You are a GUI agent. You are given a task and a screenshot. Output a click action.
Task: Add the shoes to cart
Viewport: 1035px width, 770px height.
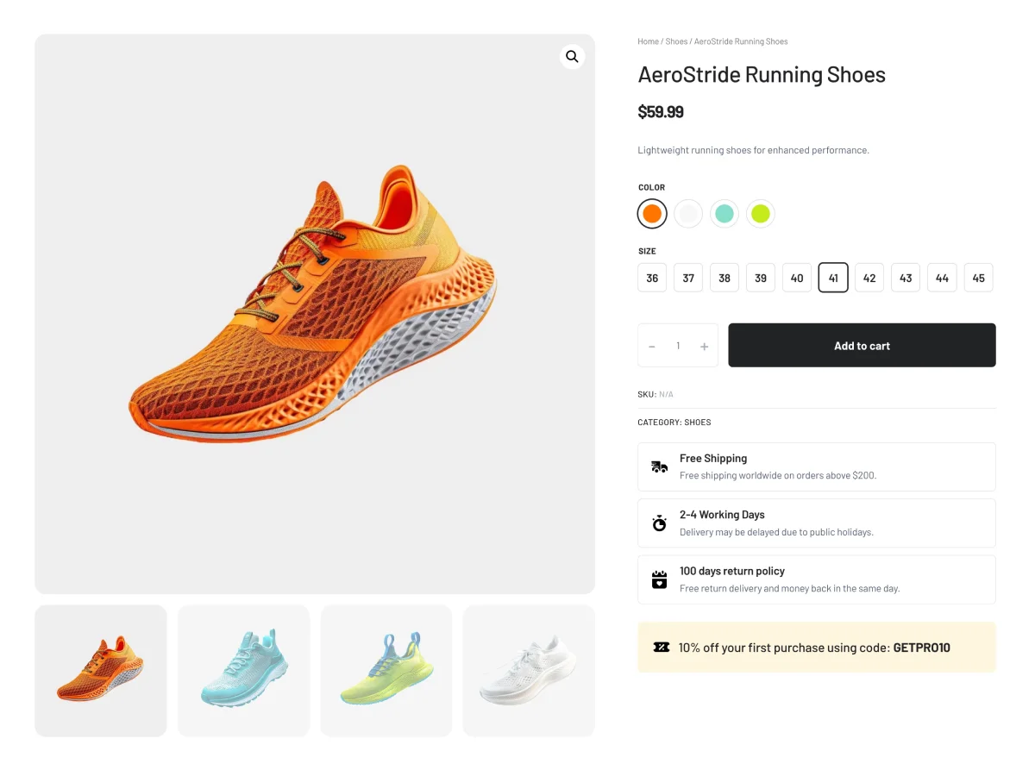pos(862,346)
